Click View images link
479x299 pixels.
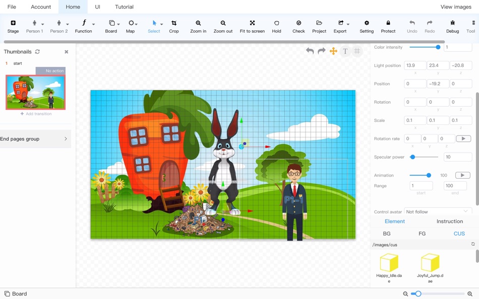coord(456,7)
